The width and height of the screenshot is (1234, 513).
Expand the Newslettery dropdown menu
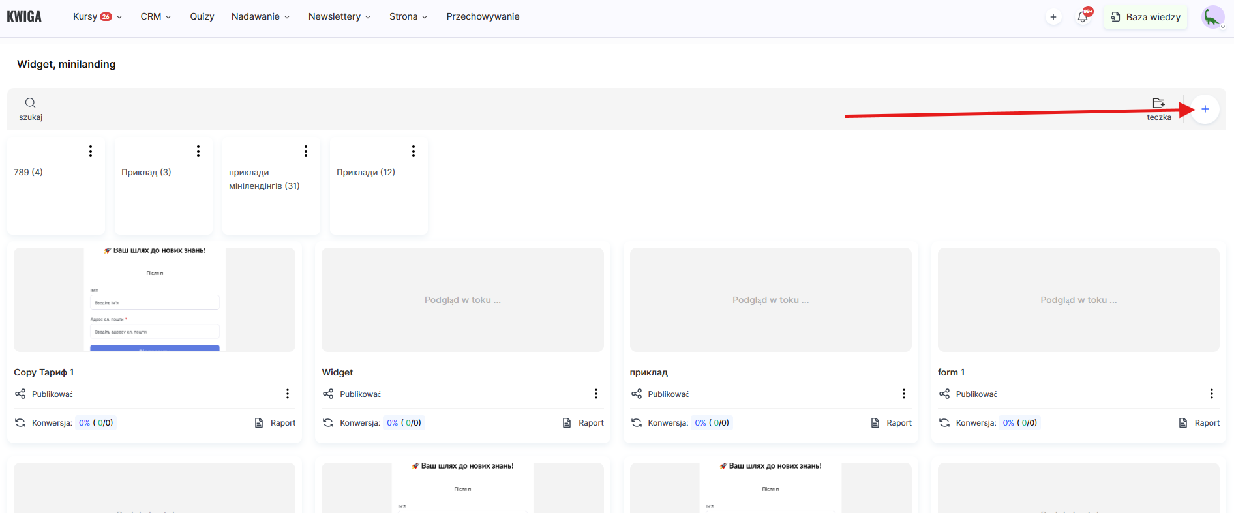pyautogui.click(x=339, y=17)
